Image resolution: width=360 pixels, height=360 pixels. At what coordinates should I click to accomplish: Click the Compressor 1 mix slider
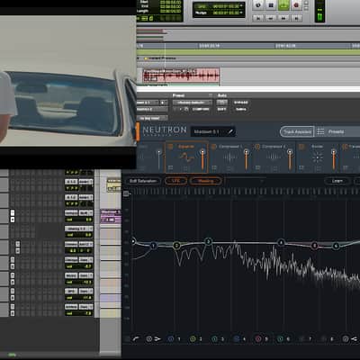click(247, 159)
